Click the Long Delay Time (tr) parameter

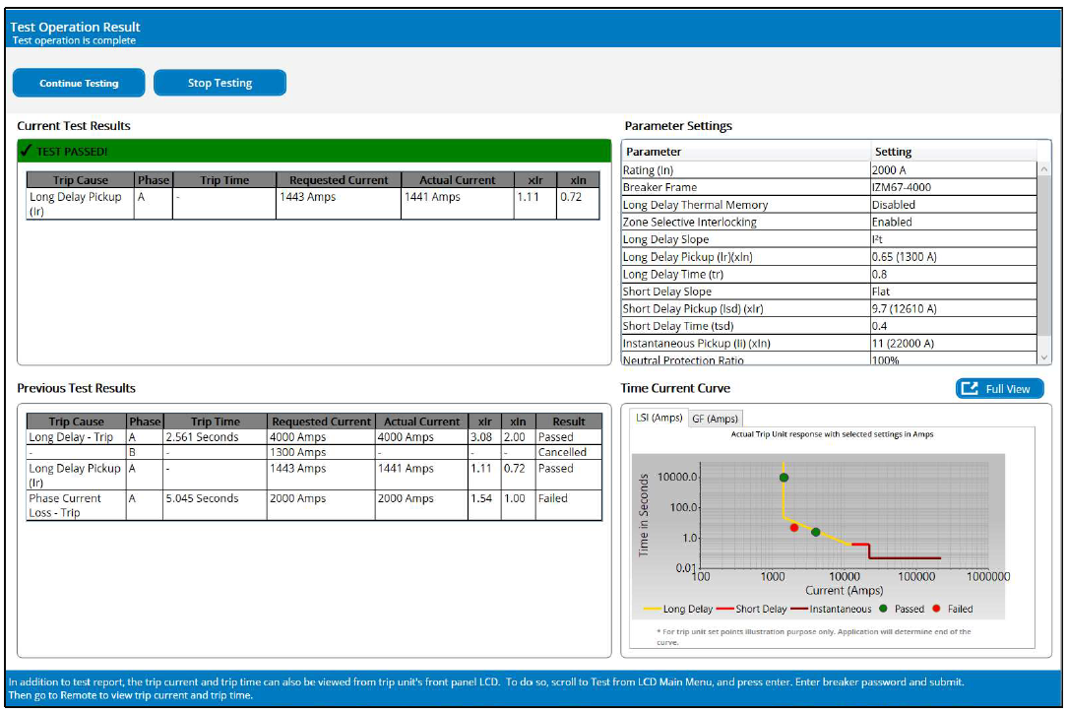672,274
